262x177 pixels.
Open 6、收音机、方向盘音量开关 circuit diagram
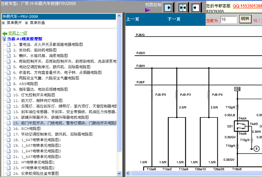[x=57, y=73]
